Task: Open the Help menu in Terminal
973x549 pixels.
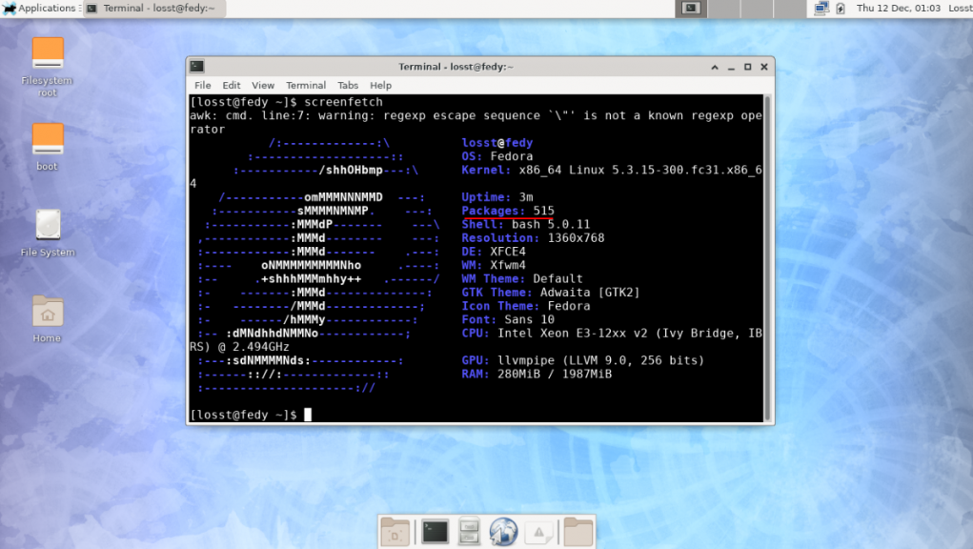Action: pos(380,85)
